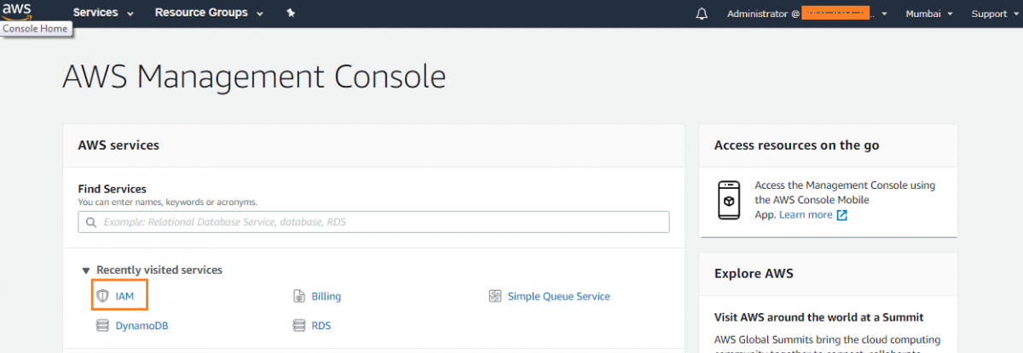Screen dimensions: 1023x353
Task: Open the Services dropdown menu
Action: pos(103,14)
